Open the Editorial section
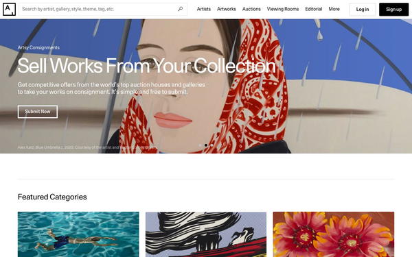Image resolution: width=412 pixels, height=257 pixels. (x=314, y=9)
